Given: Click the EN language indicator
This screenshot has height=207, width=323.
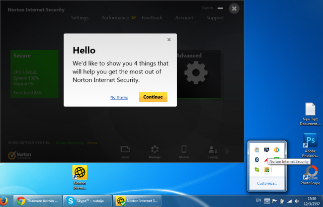Looking at the screenshot, I should 258,200.
